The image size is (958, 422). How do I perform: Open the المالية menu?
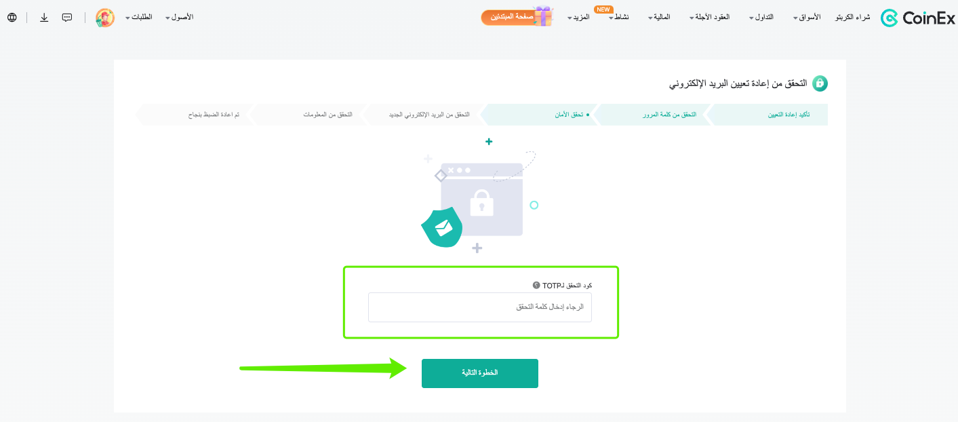click(x=659, y=17)
